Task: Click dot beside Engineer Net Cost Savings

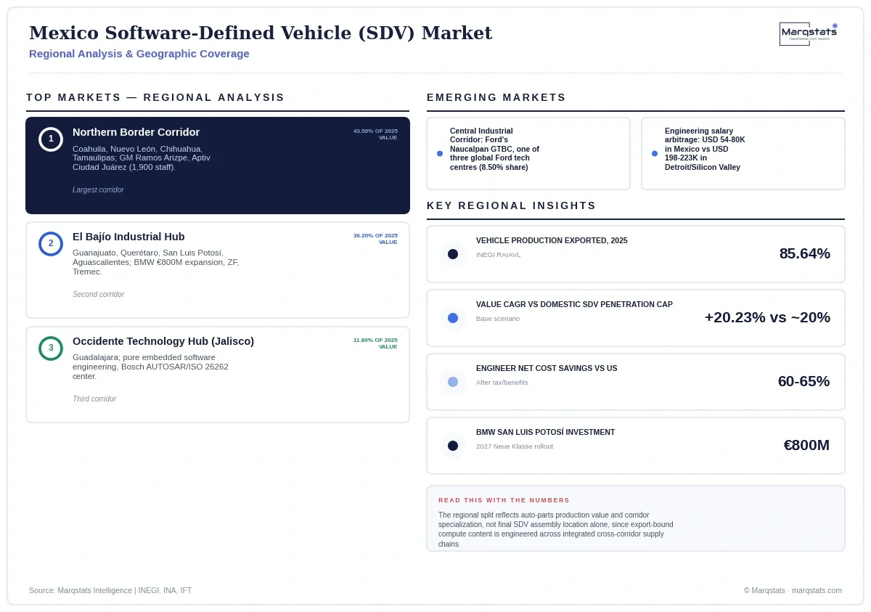Action: 453,382
